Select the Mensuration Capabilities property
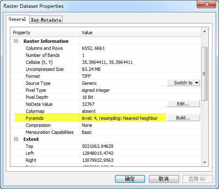 click(x=49, y=132)
